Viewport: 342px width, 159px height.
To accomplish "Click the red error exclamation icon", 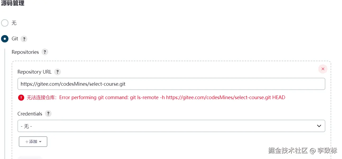I will [x=21, y=98].
